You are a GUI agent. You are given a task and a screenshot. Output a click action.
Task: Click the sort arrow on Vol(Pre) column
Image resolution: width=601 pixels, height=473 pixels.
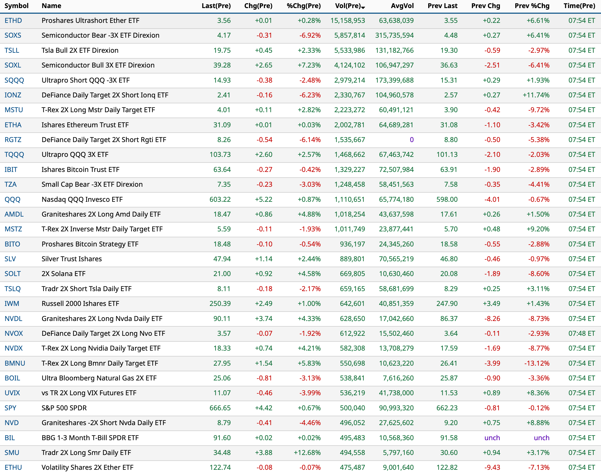363,7
